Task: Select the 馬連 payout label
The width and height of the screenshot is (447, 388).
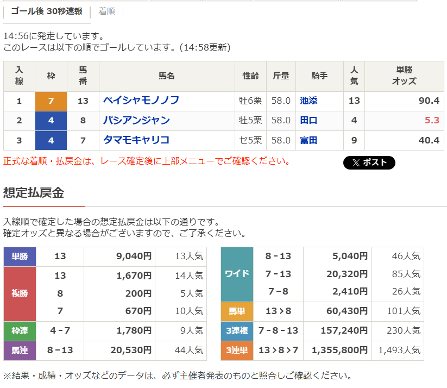Action: (x=20, y=351)
